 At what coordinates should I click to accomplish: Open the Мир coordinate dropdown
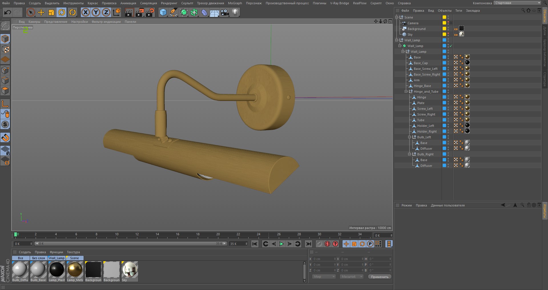pyautogui.click(x=324, y=277)
